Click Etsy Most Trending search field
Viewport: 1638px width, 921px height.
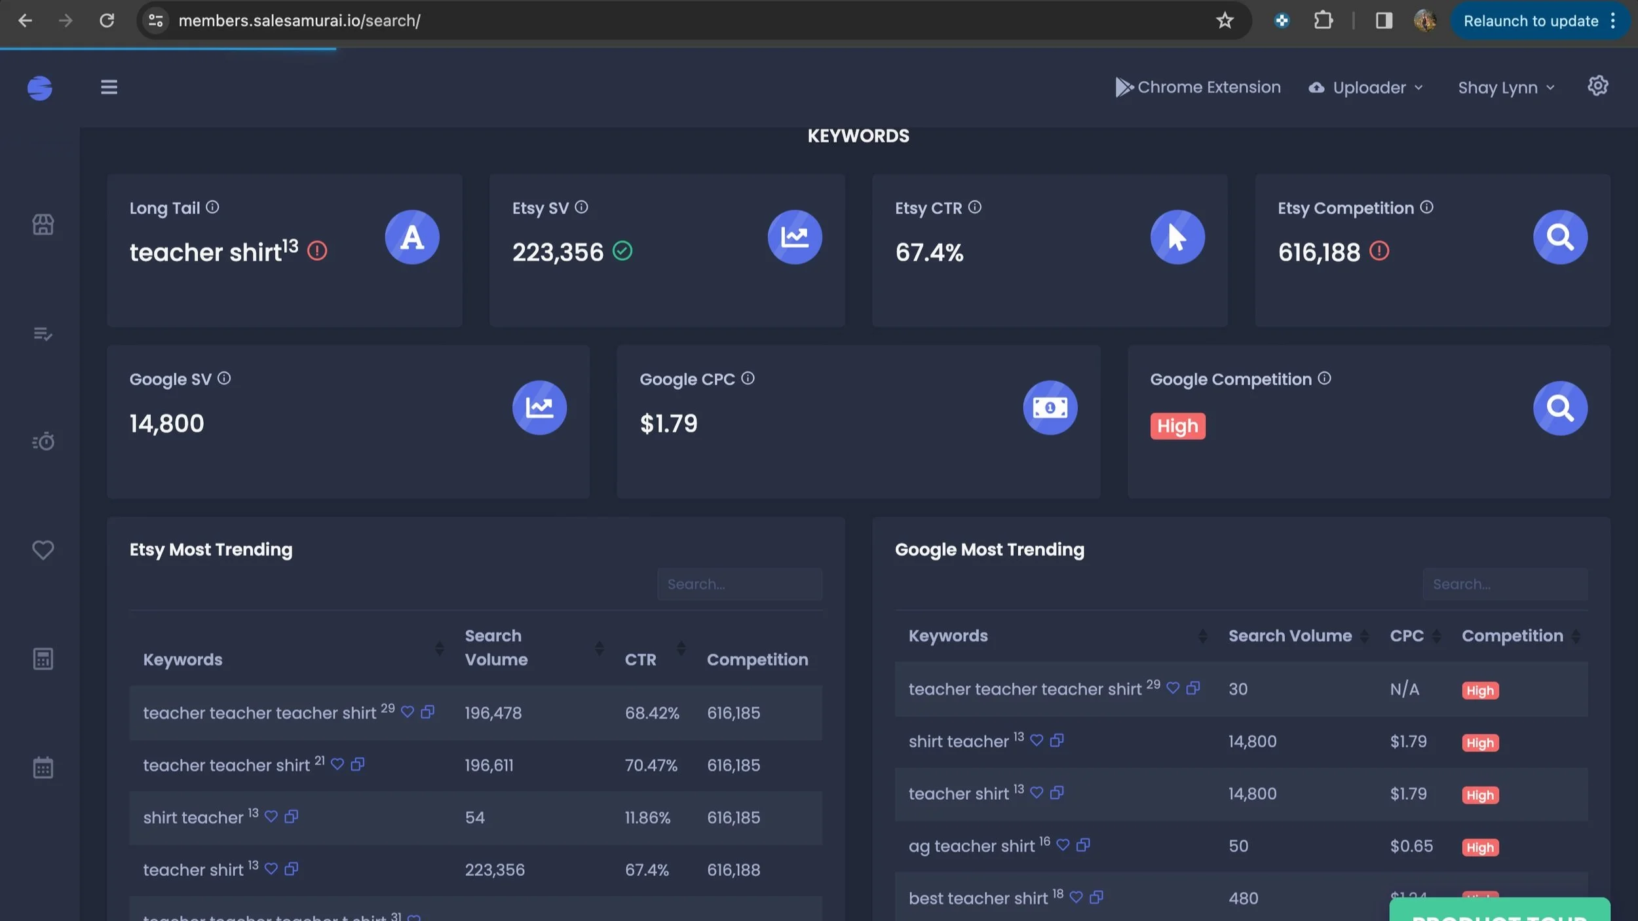tap(739, 584)
